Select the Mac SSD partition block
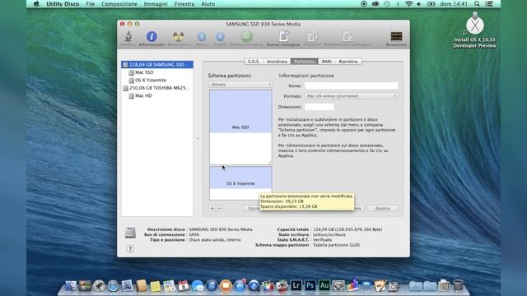This screenshot has width=527, height=296. click(x=240, y=127)
